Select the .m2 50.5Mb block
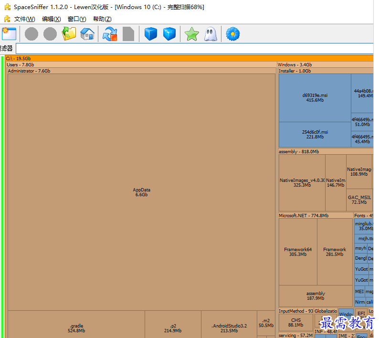The image size is (379, 338). 266,323
